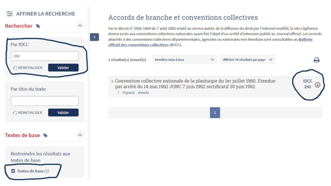
Task: Click the tag icon next to Textes de base
Action: [46, 135]
